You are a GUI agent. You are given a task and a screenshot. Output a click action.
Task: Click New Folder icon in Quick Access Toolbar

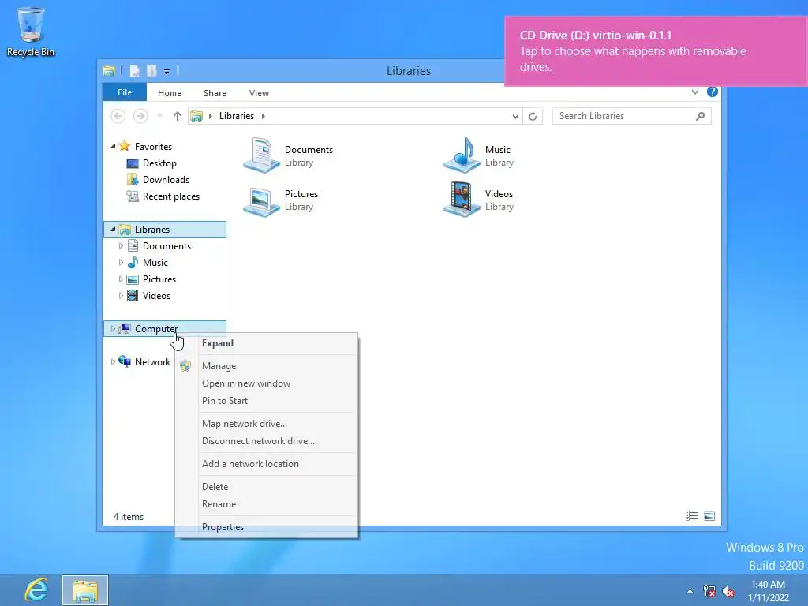pos(151,70)
